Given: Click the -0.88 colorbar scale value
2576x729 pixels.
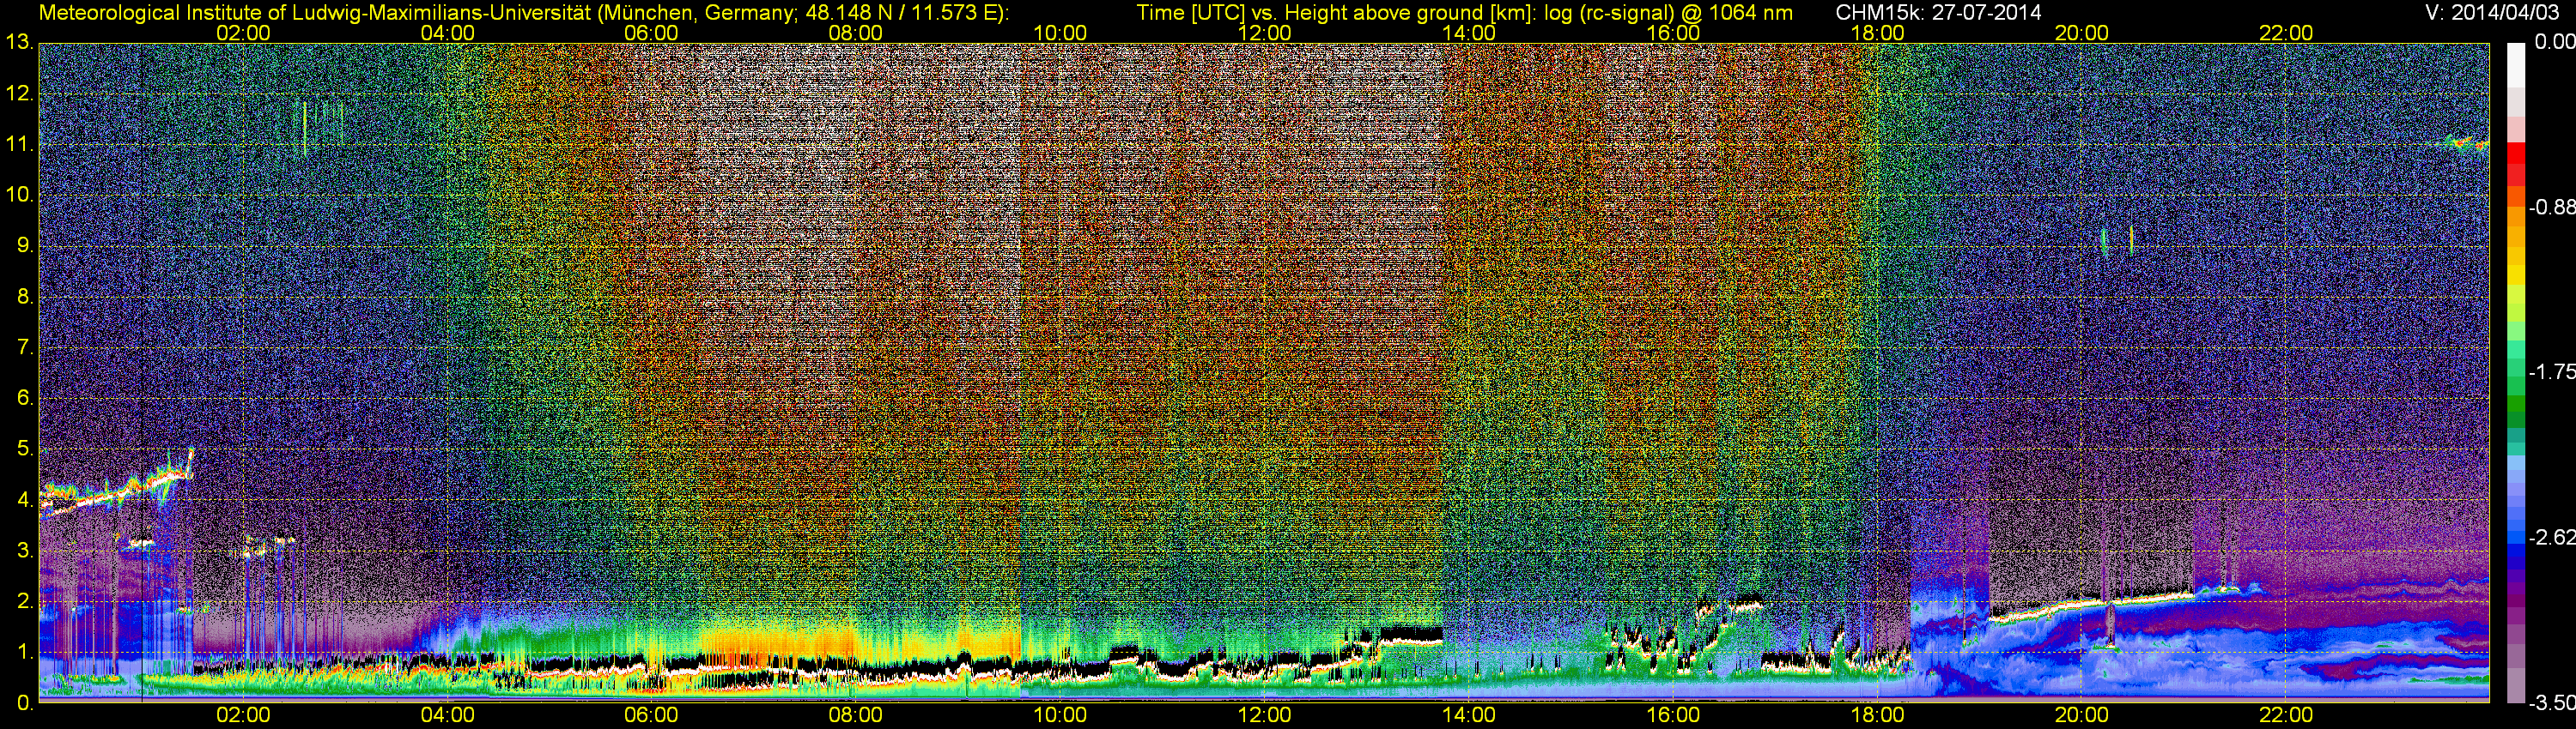Looking at the screenshot, I should (2552, 208).
